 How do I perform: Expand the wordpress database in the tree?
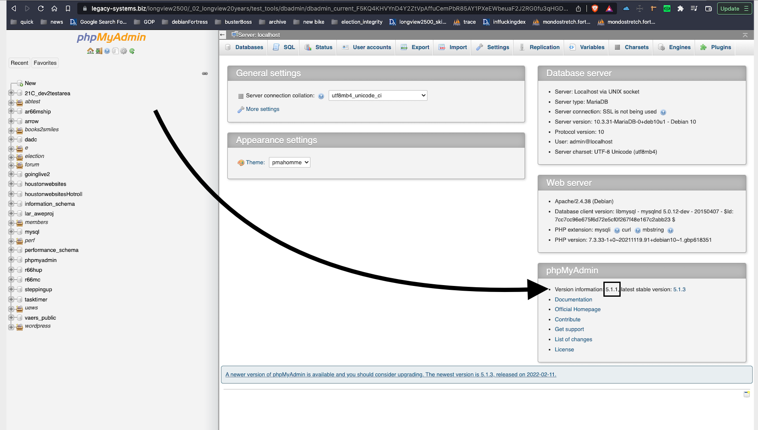coord(11,327)
